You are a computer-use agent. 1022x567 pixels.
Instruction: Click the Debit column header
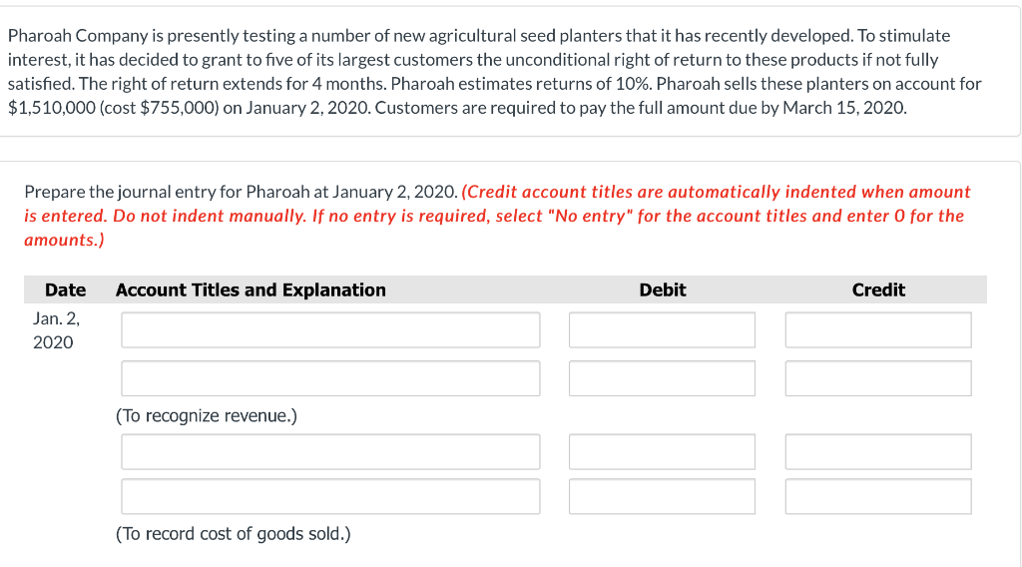[x=662, y=289]
